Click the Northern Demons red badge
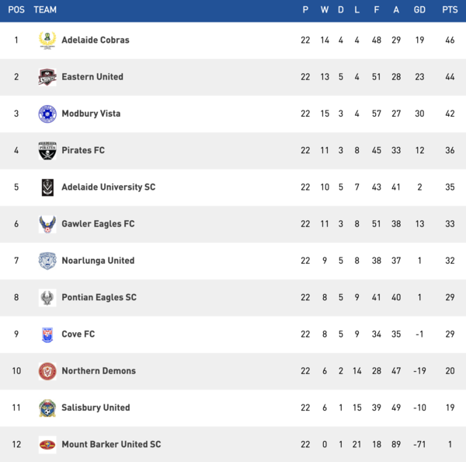The width and height of the screenshot is (466, 462). pos(47,371)
